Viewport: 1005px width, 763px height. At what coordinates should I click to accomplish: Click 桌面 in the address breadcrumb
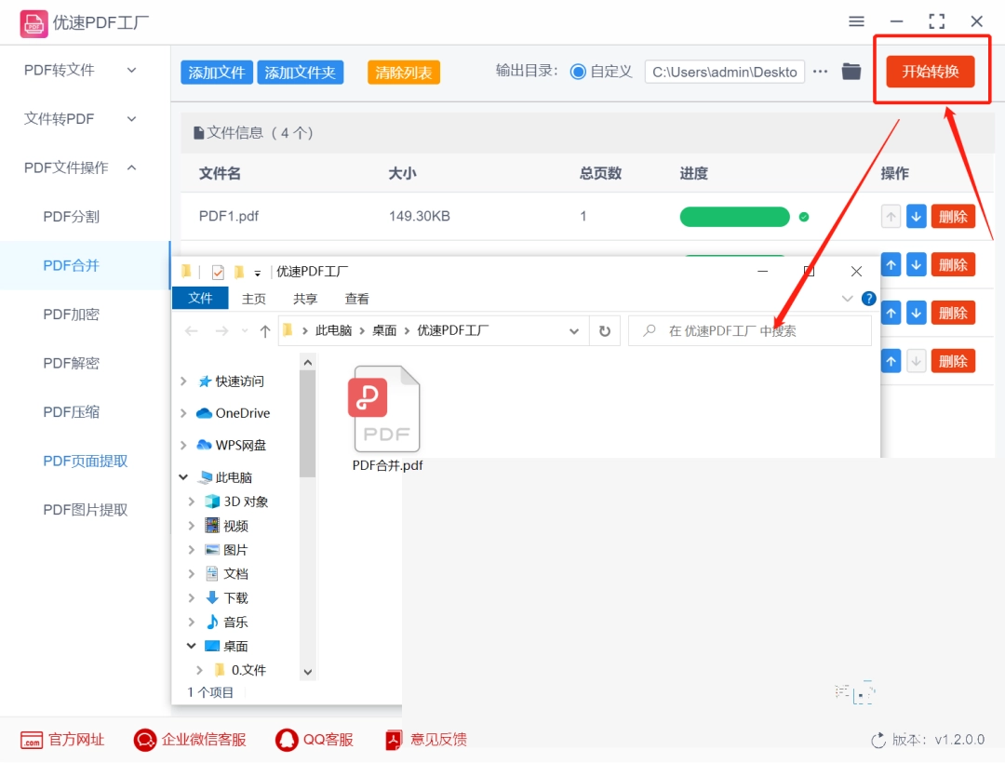(384, 331)
